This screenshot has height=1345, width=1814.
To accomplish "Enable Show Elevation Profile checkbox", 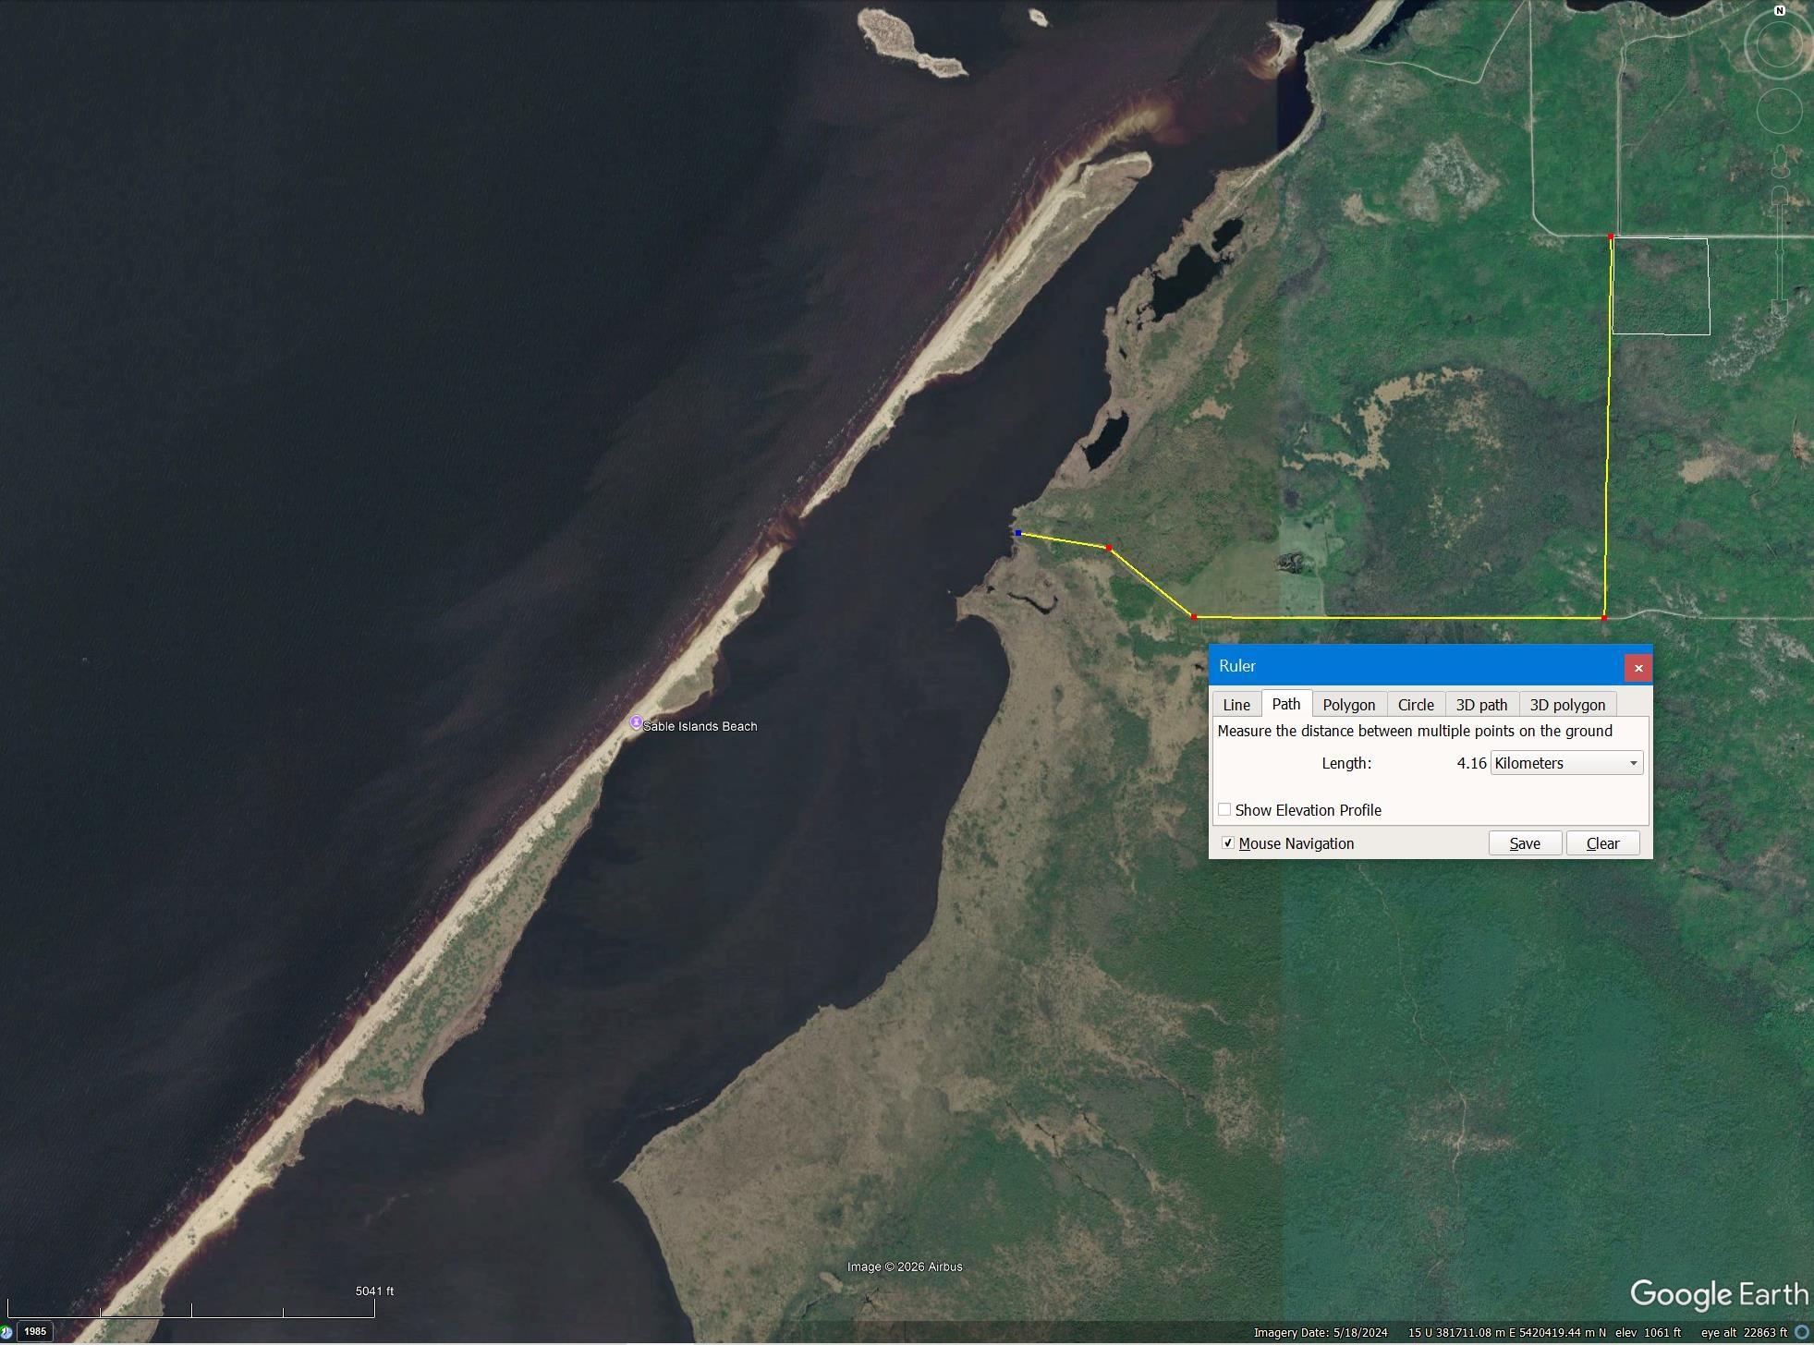I will pyautogui.click(x=1224, y=809).
